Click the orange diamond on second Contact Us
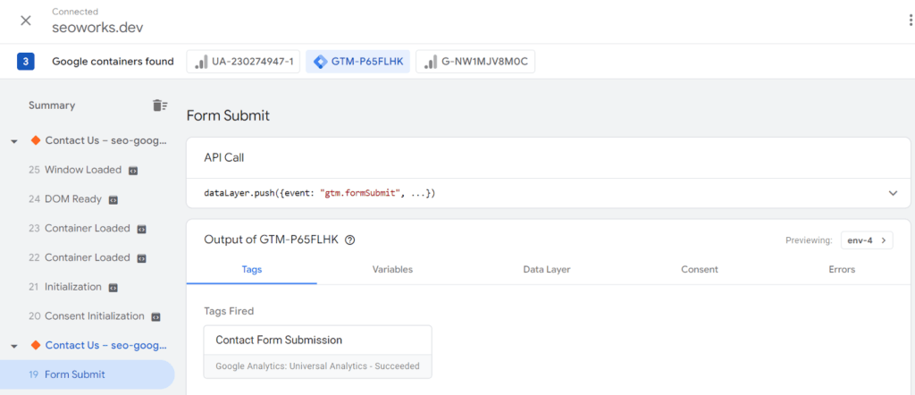This screenshot has width=915, height=395. [x=36, y=346]
